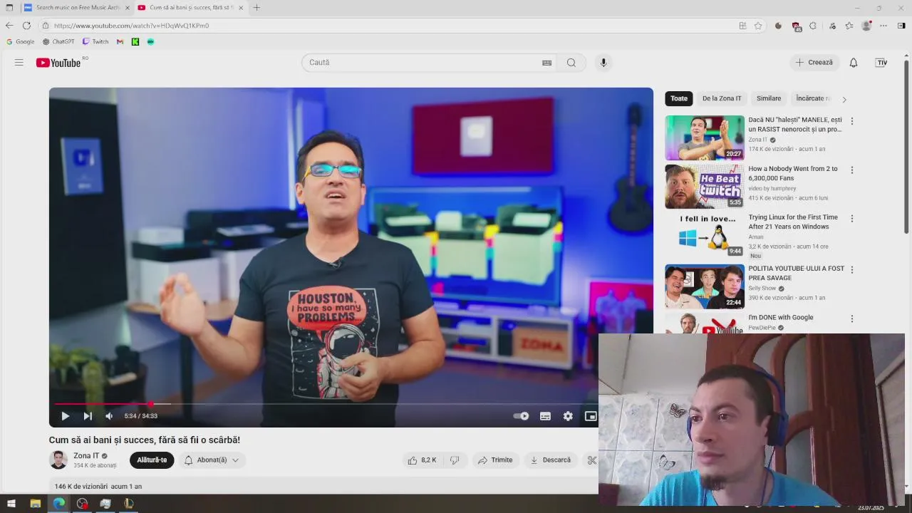The image size is (912, 513).
Task: Open options for I'm DONE with Google
Action: [851, 318]
